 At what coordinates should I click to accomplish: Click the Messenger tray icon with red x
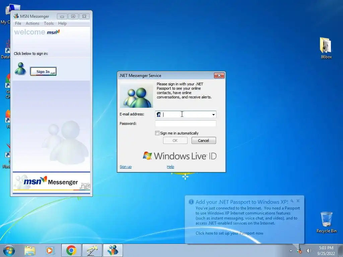pyautogui.click(x=299, y=251)
